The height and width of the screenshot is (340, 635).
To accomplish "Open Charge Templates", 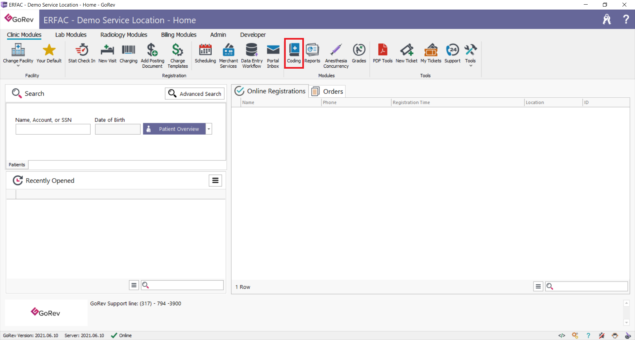I will [178, 56].
